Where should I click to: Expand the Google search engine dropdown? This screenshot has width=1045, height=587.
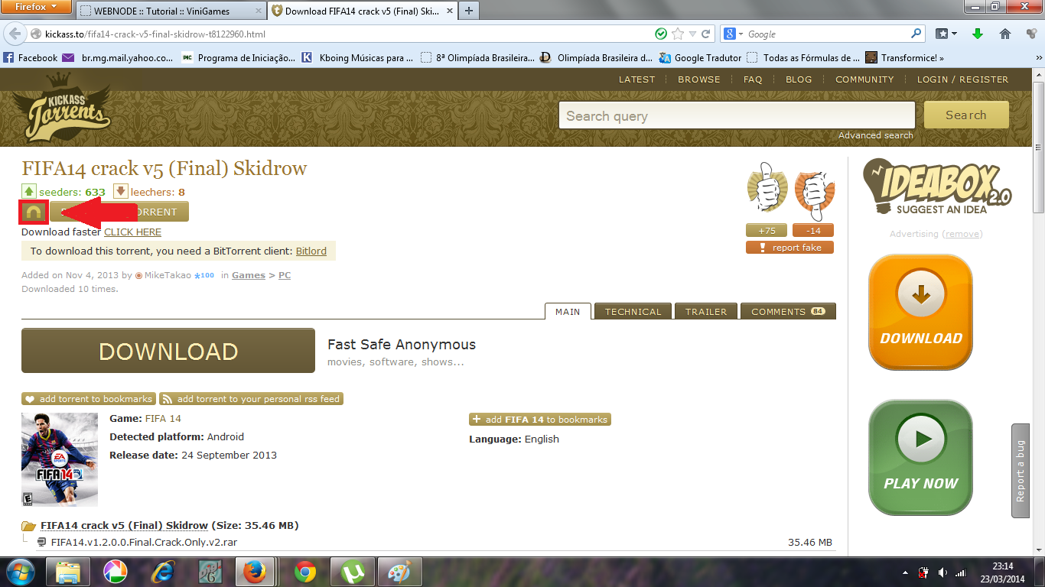click(x=734, y=34)
